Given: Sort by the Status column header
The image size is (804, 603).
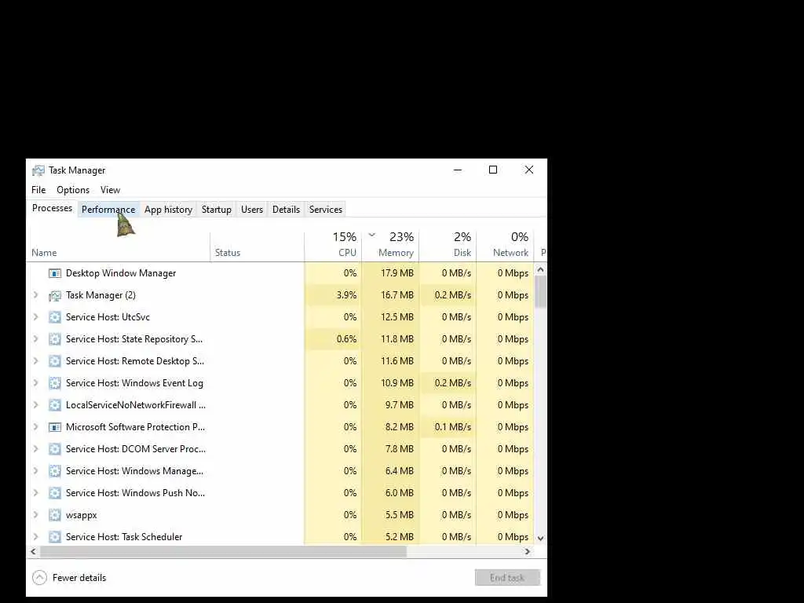Looking at the screenshot, I should tap(257, 247).
